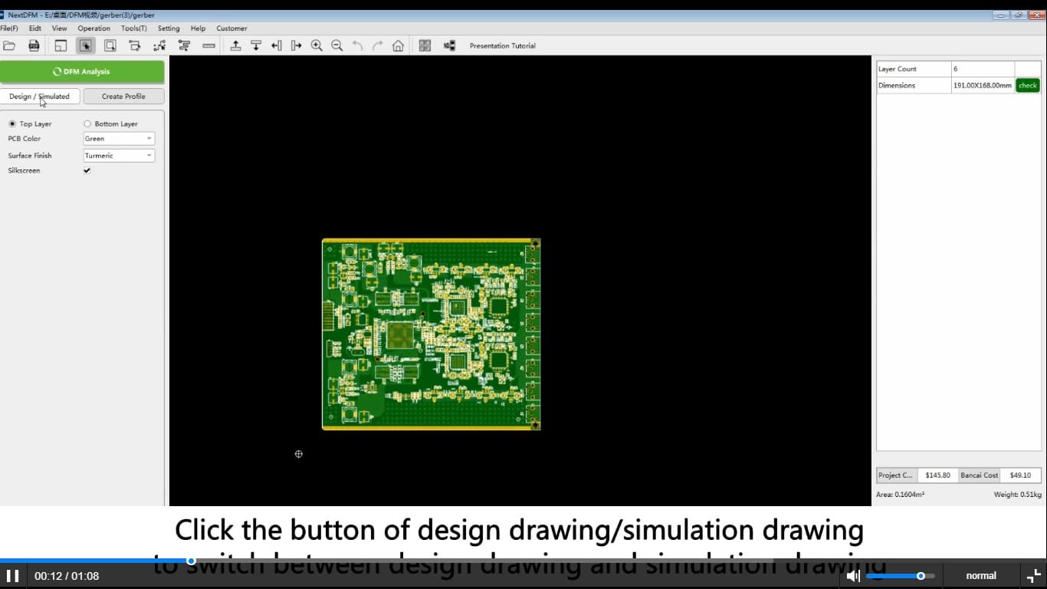The height and width of the screenshot is (589, 1047).
Task: Expand the Surface Finish dropdown
Action: (119, 156)
